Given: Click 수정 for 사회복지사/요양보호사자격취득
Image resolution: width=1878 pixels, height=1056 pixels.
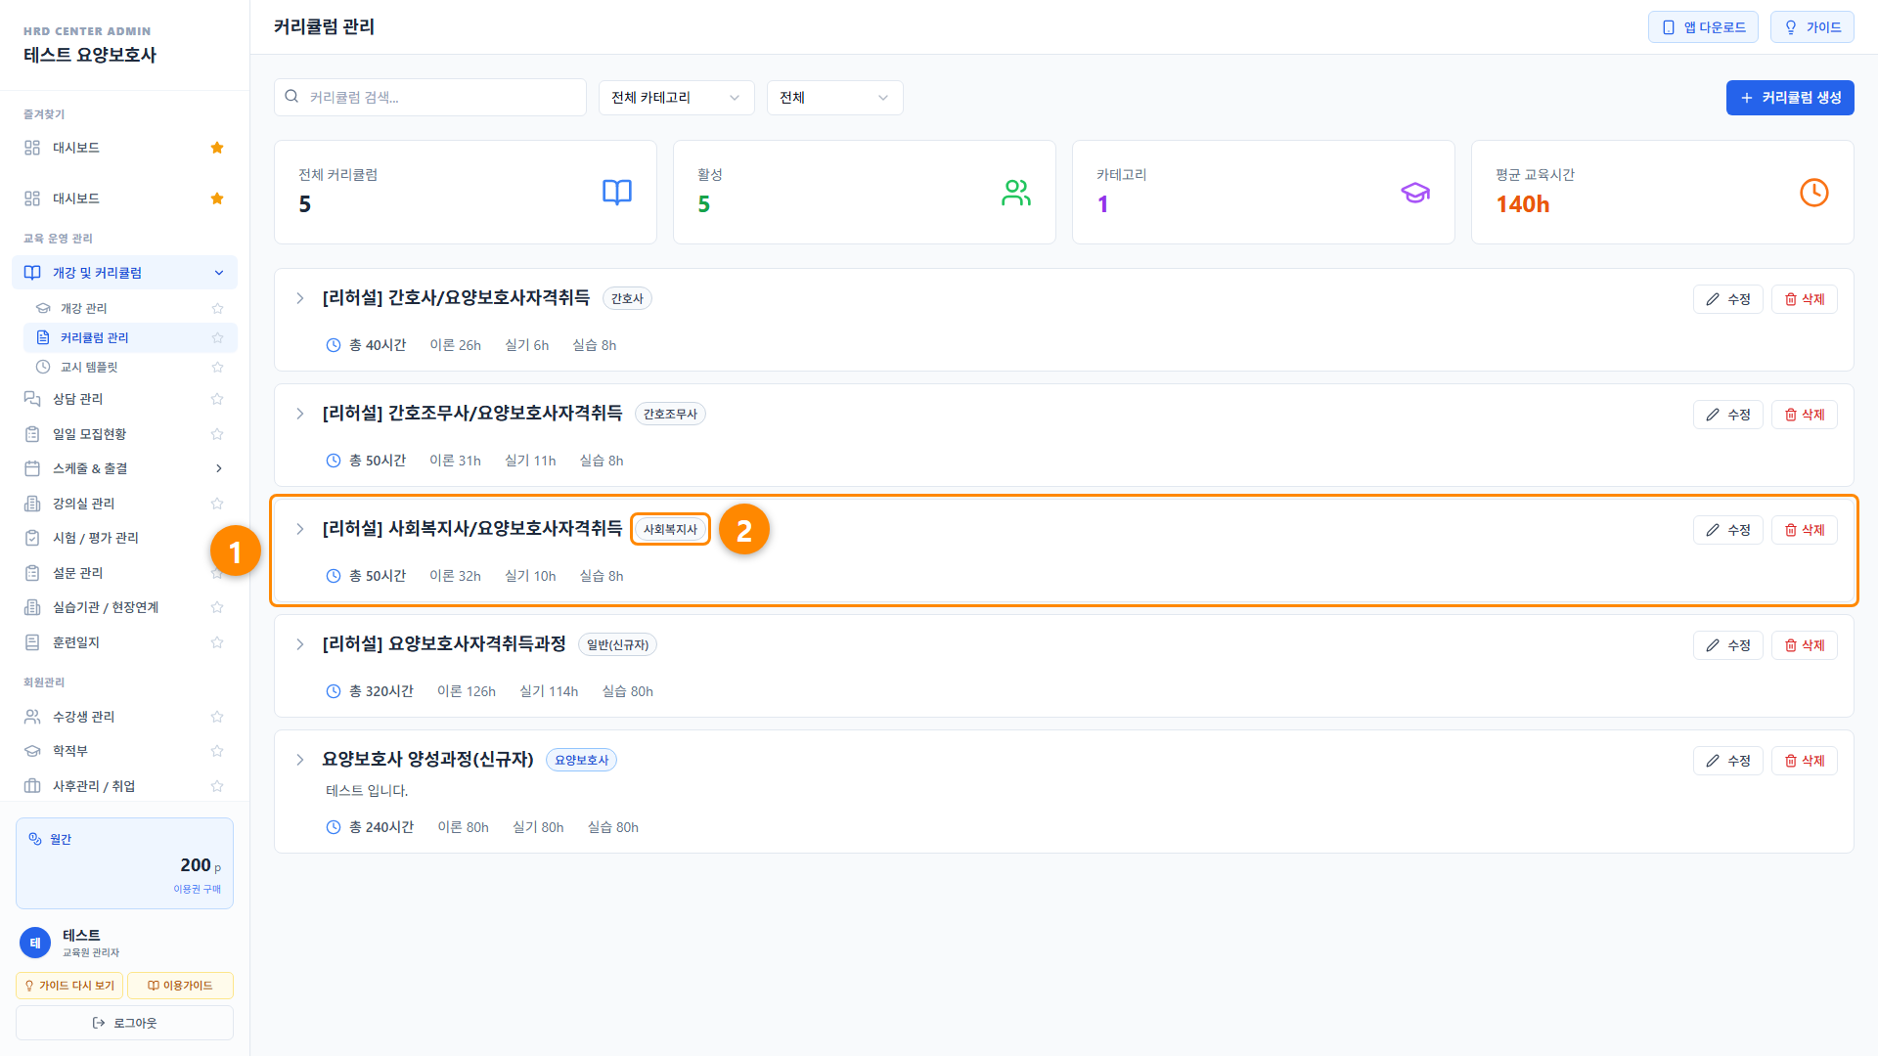Looking at the screenshot, I should coord(1728,530).
